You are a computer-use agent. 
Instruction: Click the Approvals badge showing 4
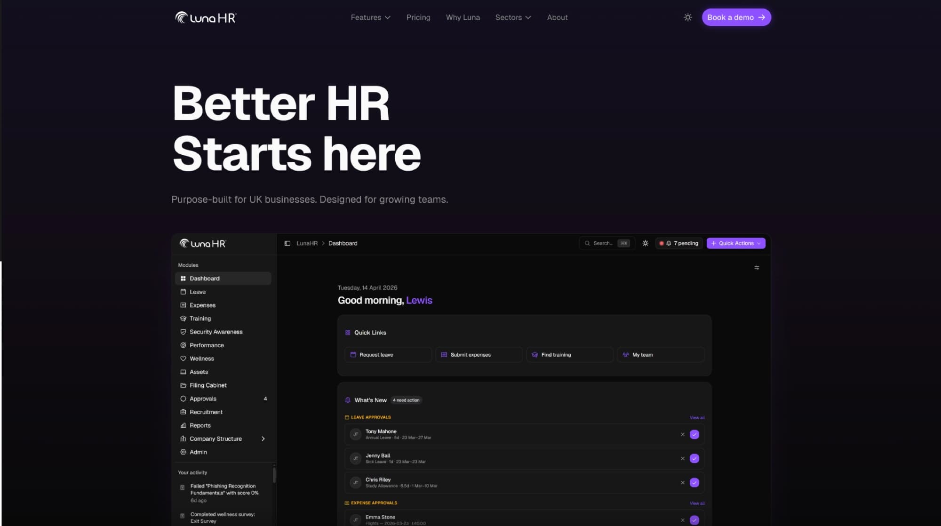tap(265, 398)
